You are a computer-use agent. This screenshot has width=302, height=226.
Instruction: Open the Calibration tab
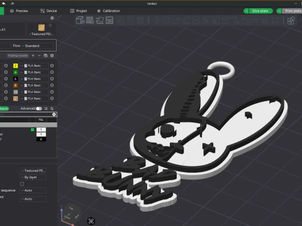pyautogui.click(x=109, y=11)
